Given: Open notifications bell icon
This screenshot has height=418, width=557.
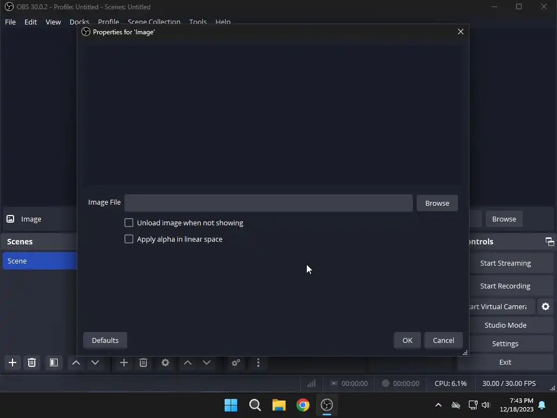Looking at the screenshot, I should click(542, 405).
